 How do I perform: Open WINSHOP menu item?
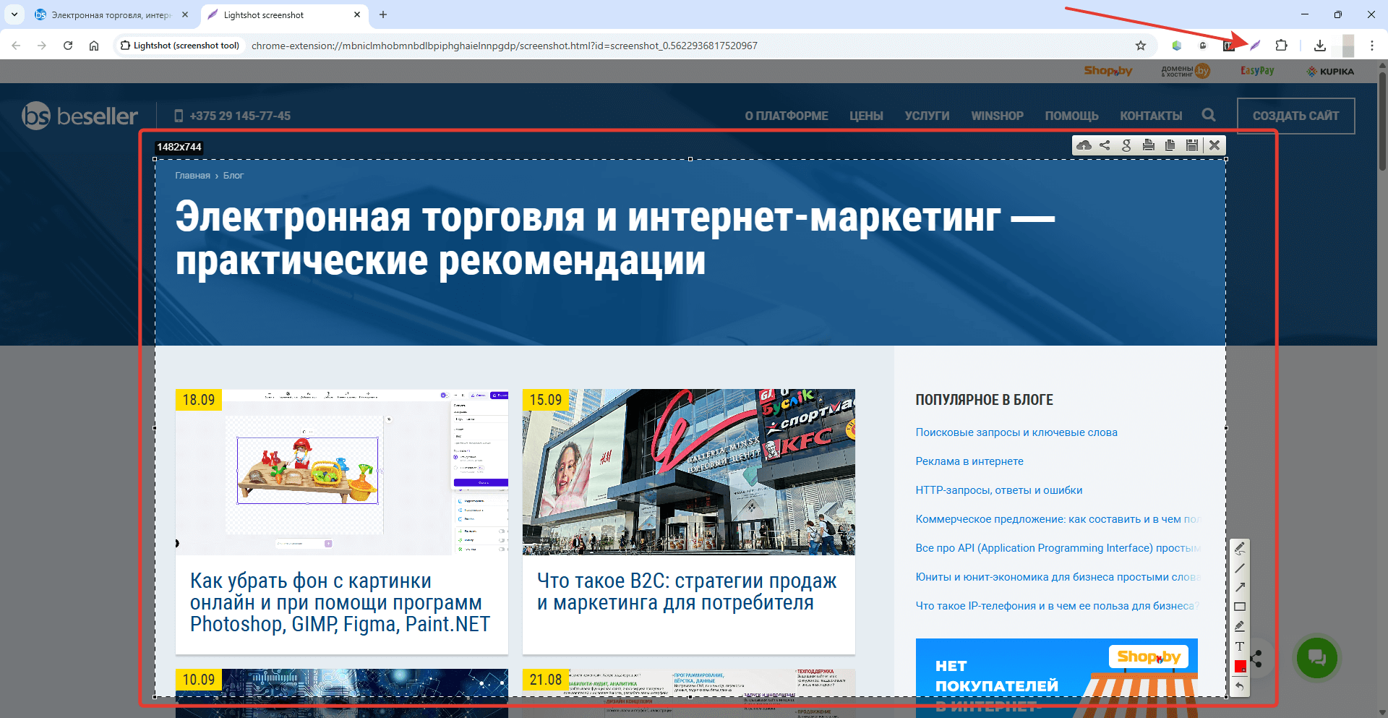pos(997,116)
